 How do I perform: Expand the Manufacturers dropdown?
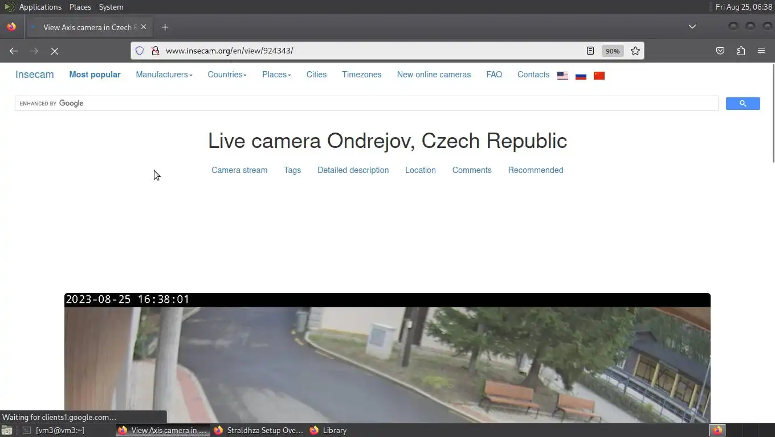[164, 75]
